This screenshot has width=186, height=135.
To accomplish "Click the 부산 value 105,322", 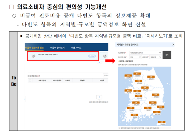I will tap(158, 114).
